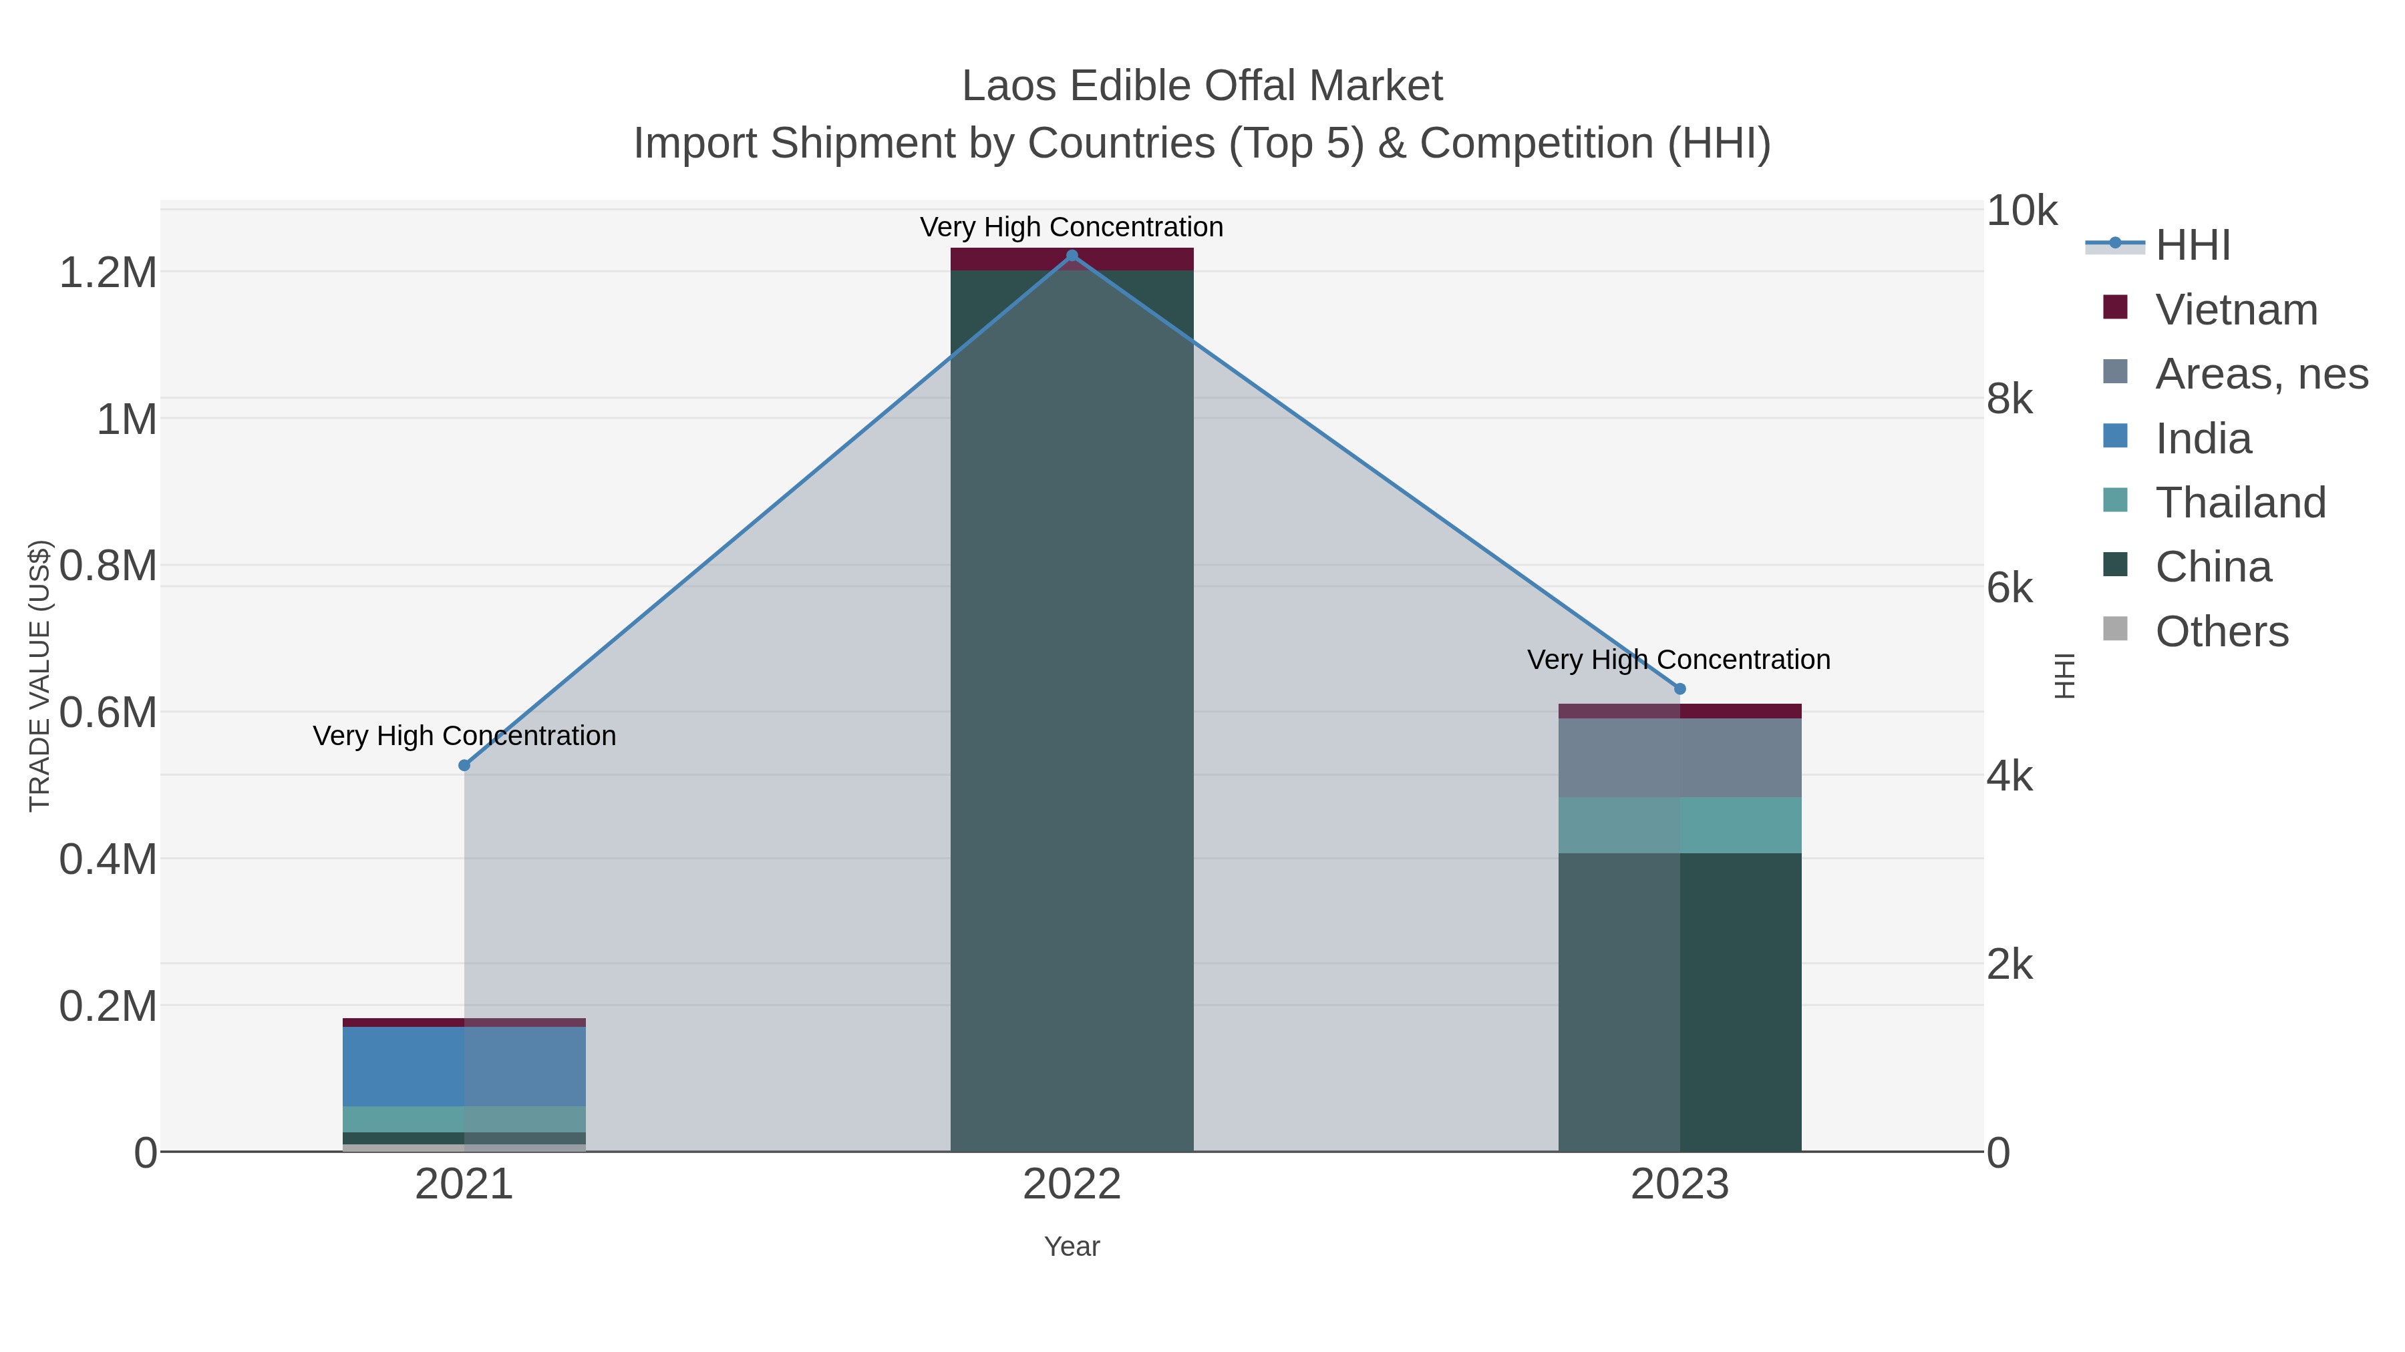Click the 0.2M left axis tick
The height and width of the screenshot is (1352, 2405).
108,1006
